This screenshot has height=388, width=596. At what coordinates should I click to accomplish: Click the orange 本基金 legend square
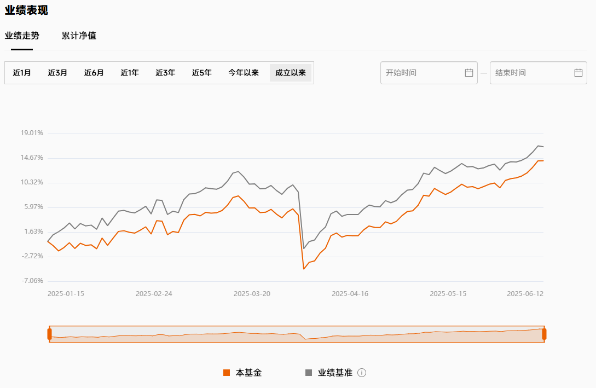[x=227, y=373]
